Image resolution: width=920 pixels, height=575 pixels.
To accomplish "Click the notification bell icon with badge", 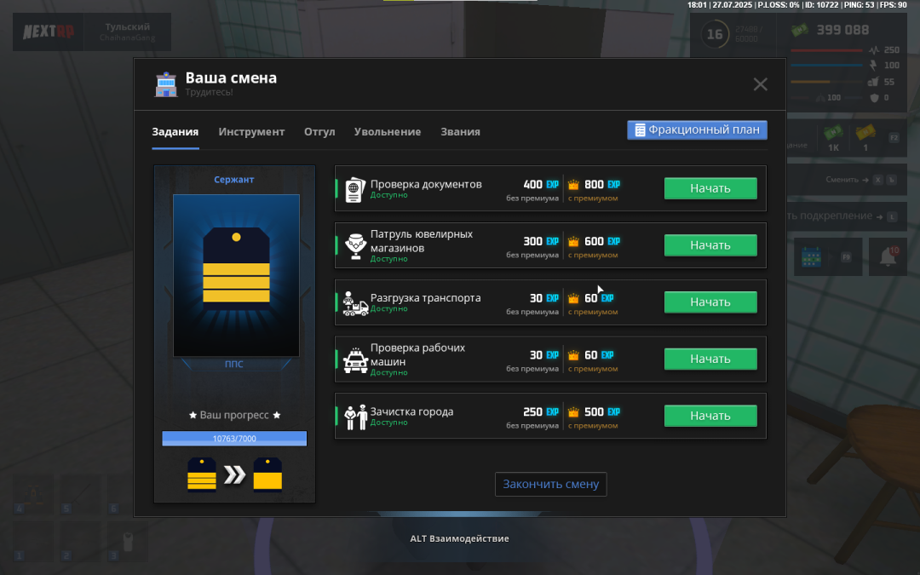I will pos(888,257).
